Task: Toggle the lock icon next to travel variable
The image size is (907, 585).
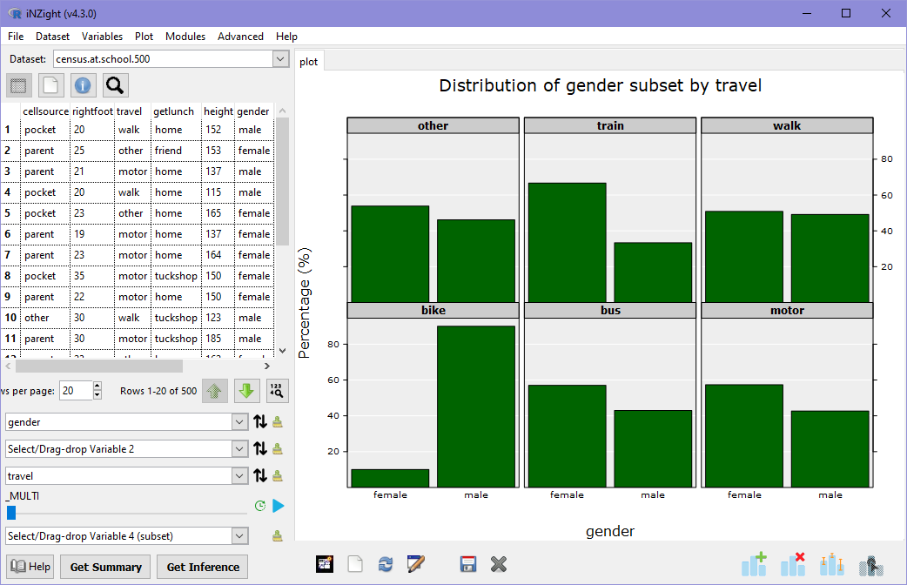Action: click(277, 474)
